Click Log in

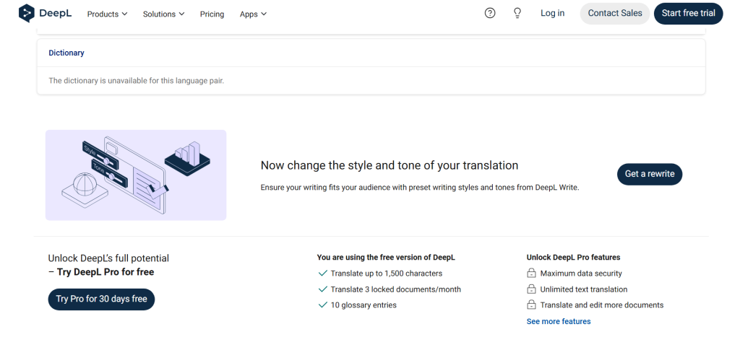552,13
